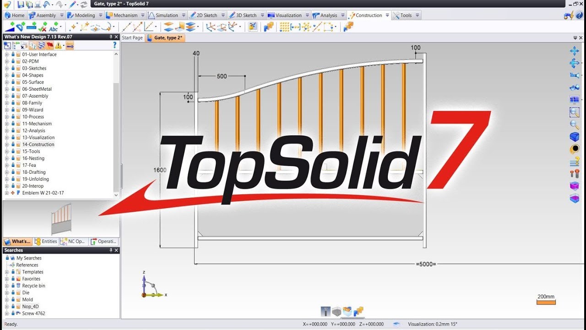586x330 pixels.
Task: Open the Assembly tab dropdown arrow
Action: [61, 16]
